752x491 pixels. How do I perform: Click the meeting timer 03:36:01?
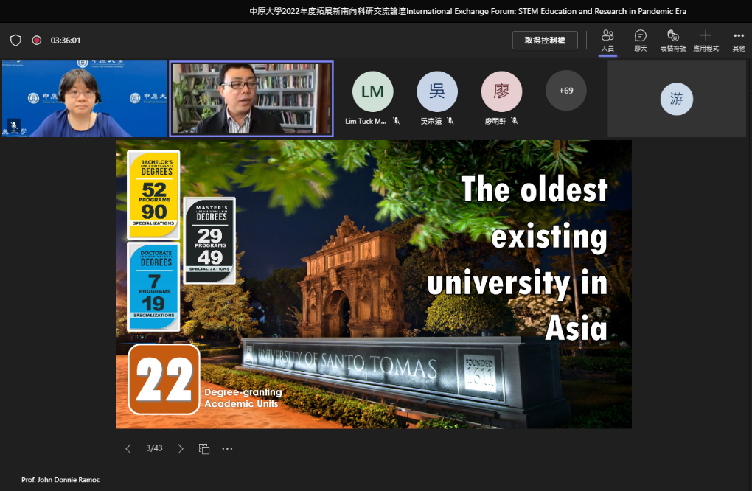click(x=66, y=41)
